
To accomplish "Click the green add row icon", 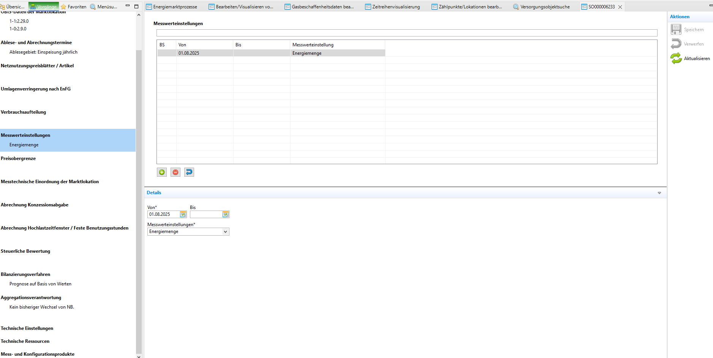I will point(162,172).
